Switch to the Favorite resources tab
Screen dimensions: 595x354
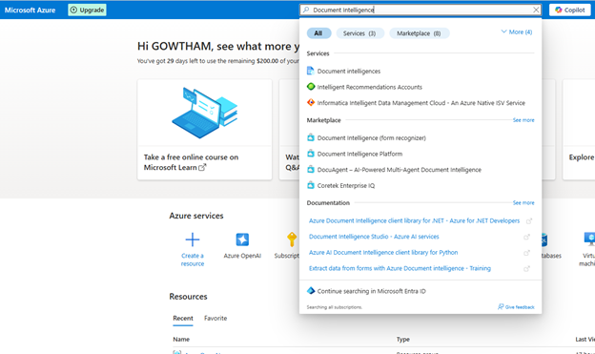click(215, 319)
